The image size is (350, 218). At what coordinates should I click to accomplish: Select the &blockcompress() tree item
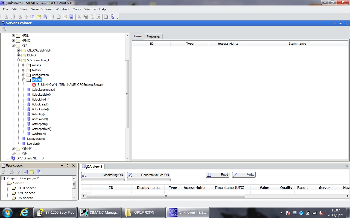click(43, 90)
